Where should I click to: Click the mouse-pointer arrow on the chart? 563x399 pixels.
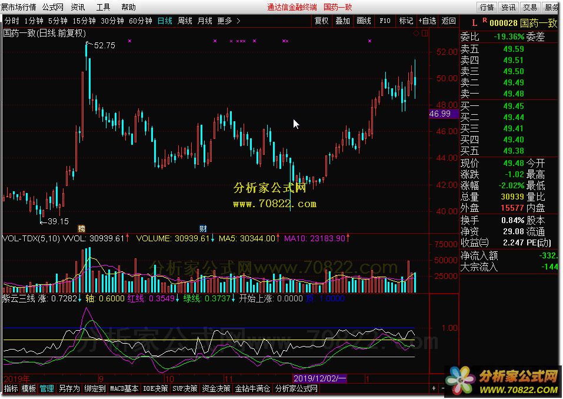point(296,124)
